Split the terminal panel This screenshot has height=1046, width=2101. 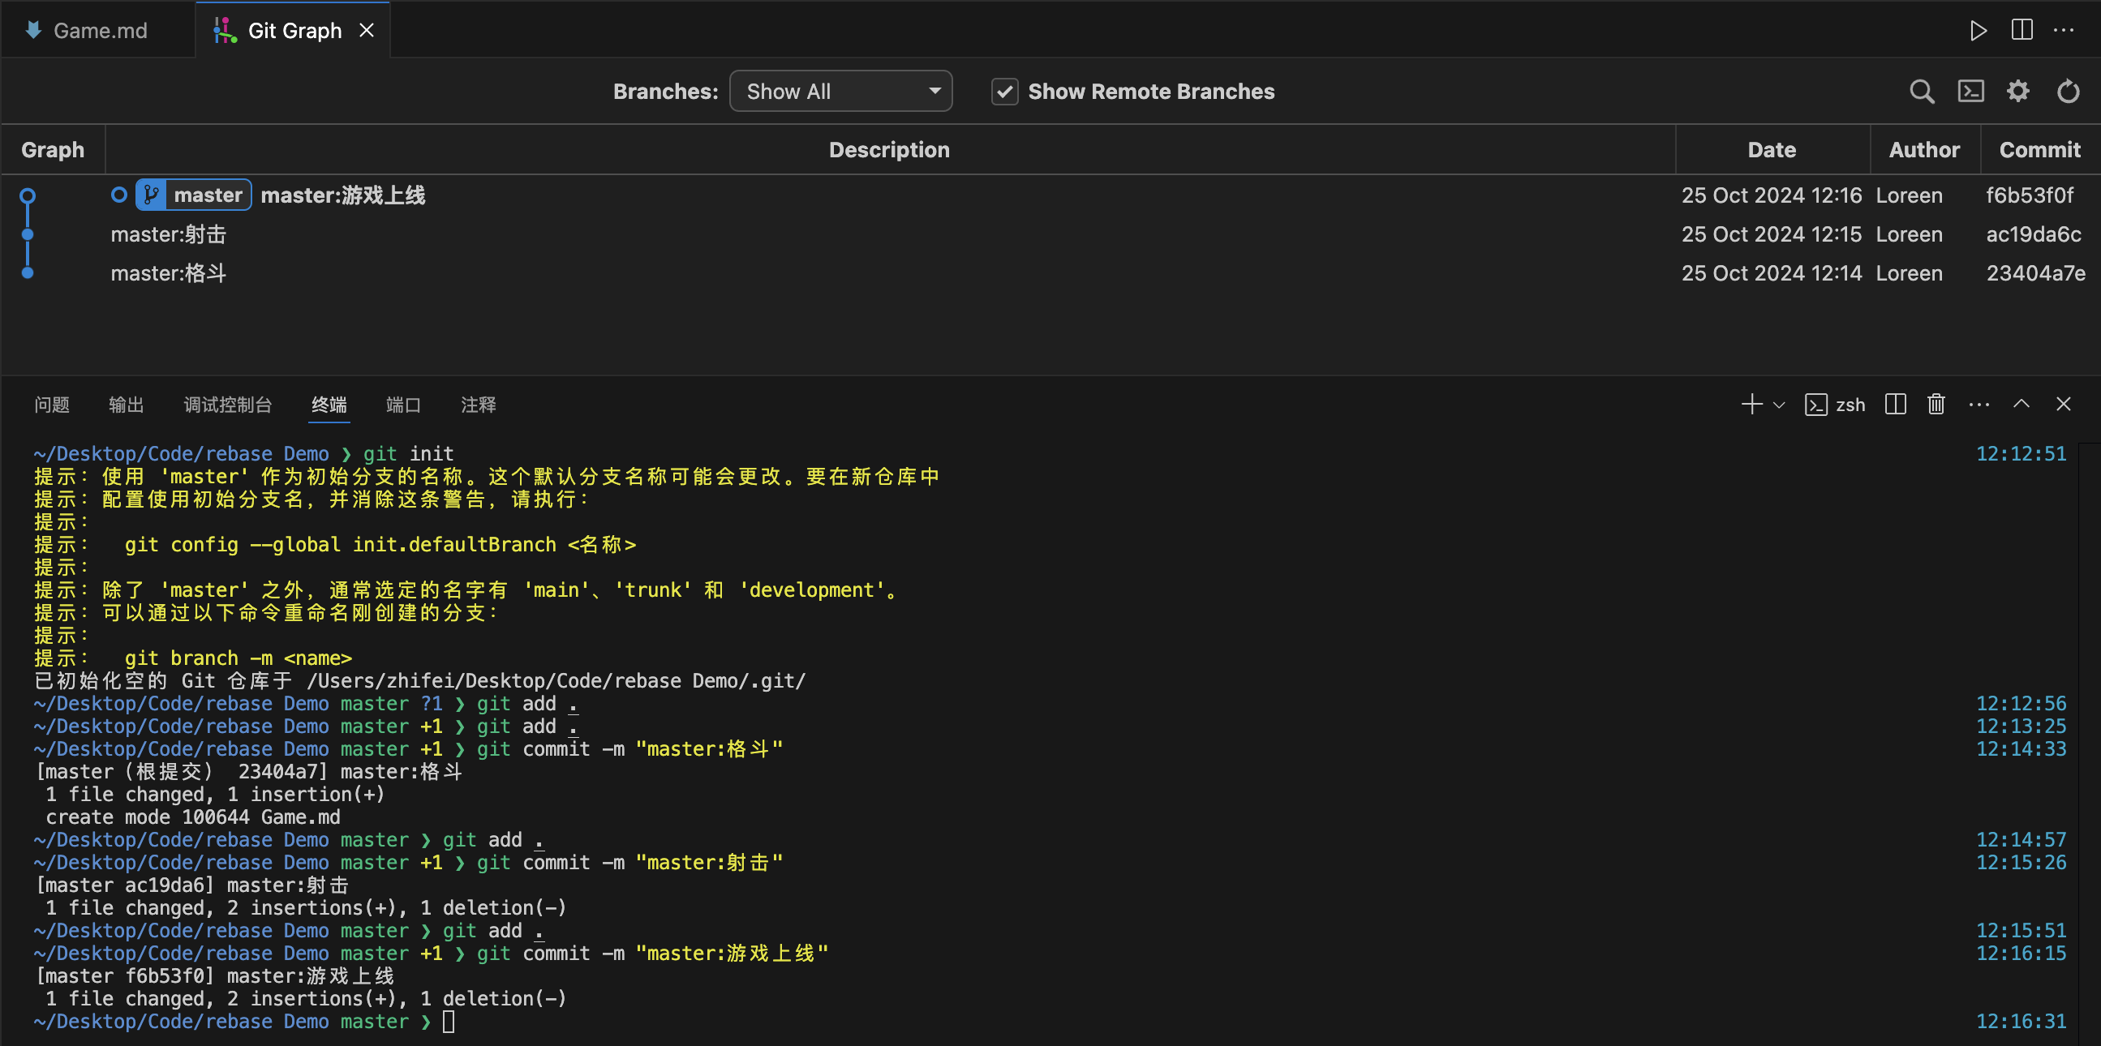[1896, 405]
